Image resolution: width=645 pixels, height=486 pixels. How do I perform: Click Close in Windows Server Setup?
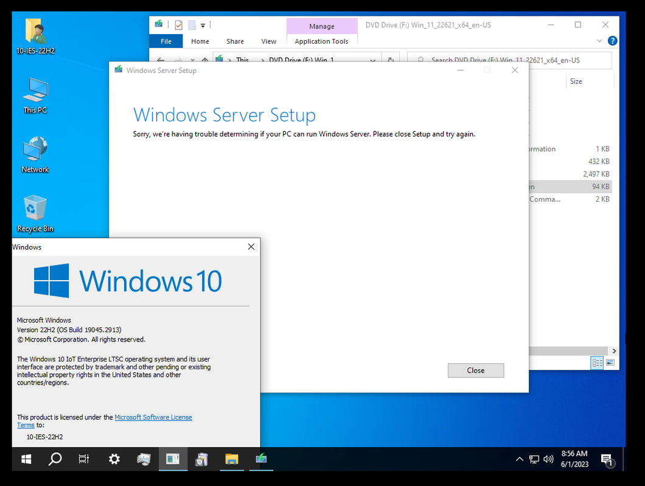[x=475, y=370]
